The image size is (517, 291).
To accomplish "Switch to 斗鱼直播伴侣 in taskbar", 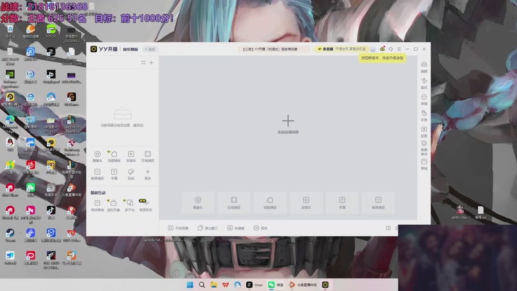I will pyautogui.click(x=302, y=285).
